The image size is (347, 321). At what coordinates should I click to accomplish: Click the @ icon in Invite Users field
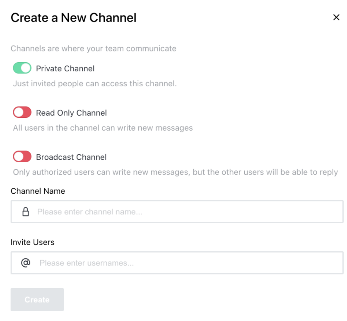[x=26, y=263]
